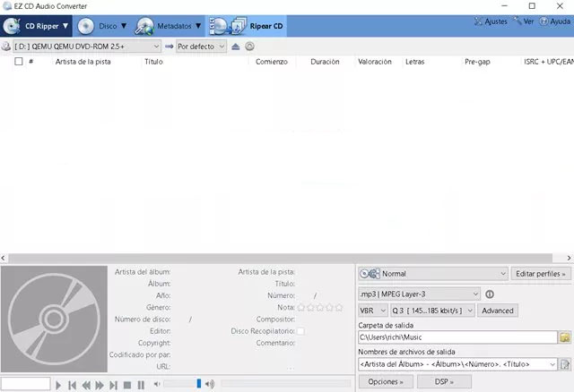Start playback with the play button
Viewport: 574px width, 392px height.
(58, 385)
